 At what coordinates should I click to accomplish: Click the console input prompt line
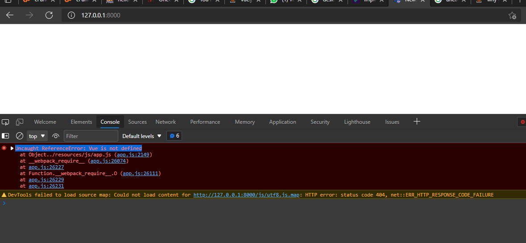pyautogui.click(x=263, y=203)
